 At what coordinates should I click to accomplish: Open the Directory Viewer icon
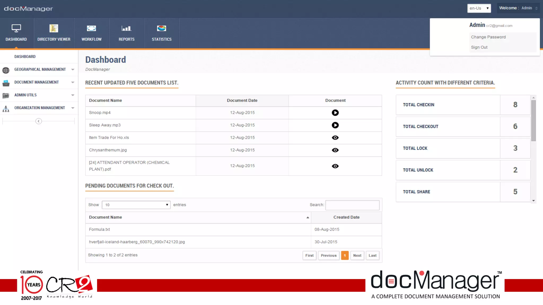click(x=54, y=28)
